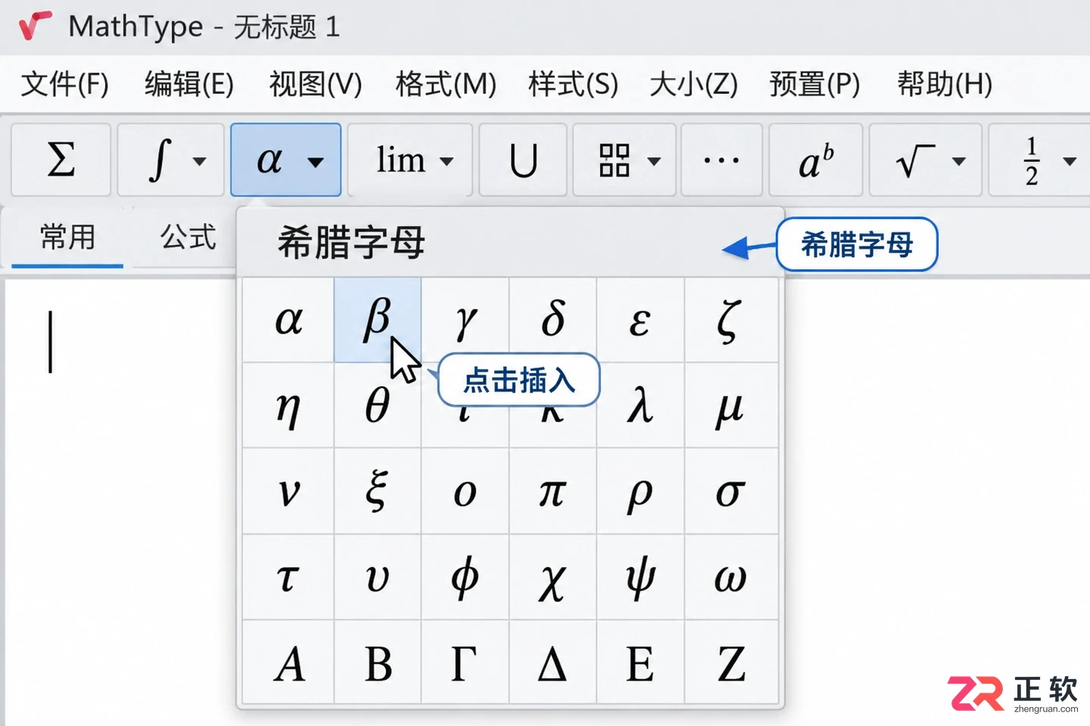1090x726 pixels.
Task: Click the Sigma summation toolbar button
Action: click(61, 160)
